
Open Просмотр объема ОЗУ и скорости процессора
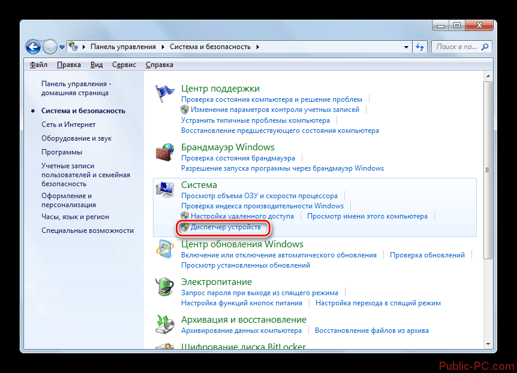[x=260, y=196]
